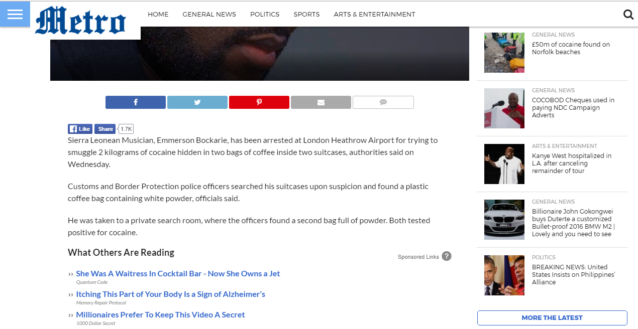
Task: Share article via Facebook share bar
Action: pos(135,102)
